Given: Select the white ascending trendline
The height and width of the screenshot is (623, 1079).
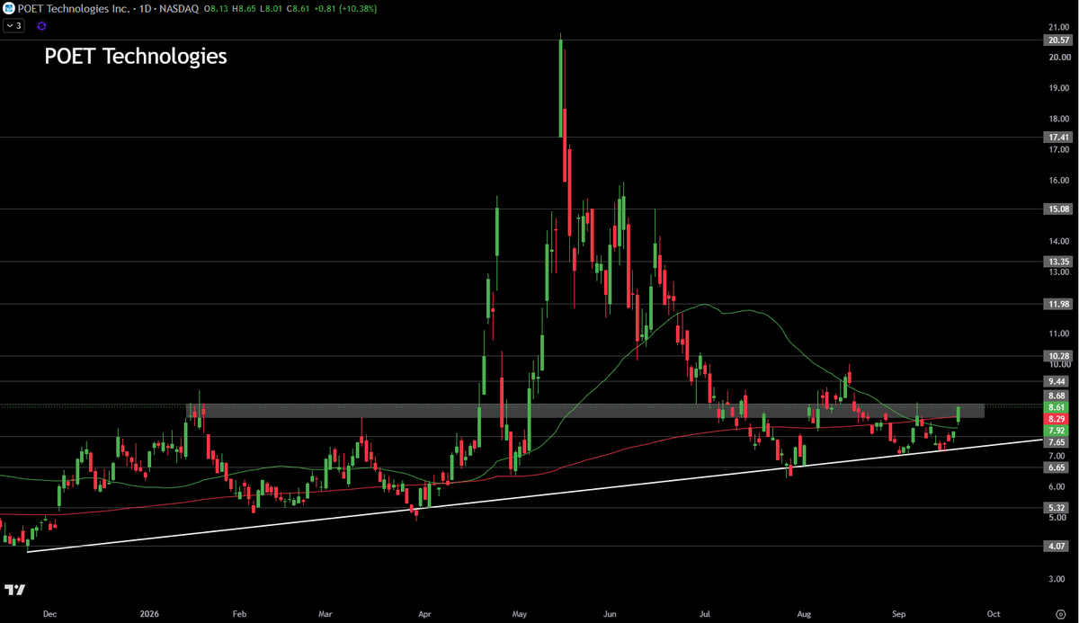Looking at the screenshot, I should tap(534, 495).
